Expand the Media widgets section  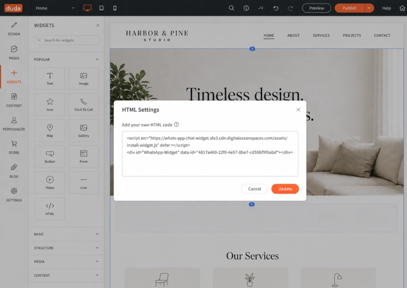66,262
